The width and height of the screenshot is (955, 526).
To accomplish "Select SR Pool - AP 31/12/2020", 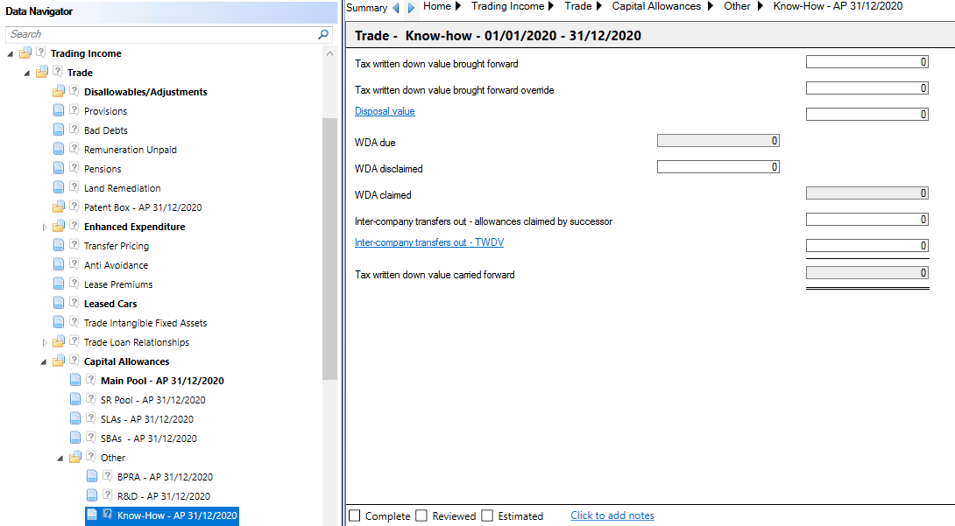I will click(152, 400).
